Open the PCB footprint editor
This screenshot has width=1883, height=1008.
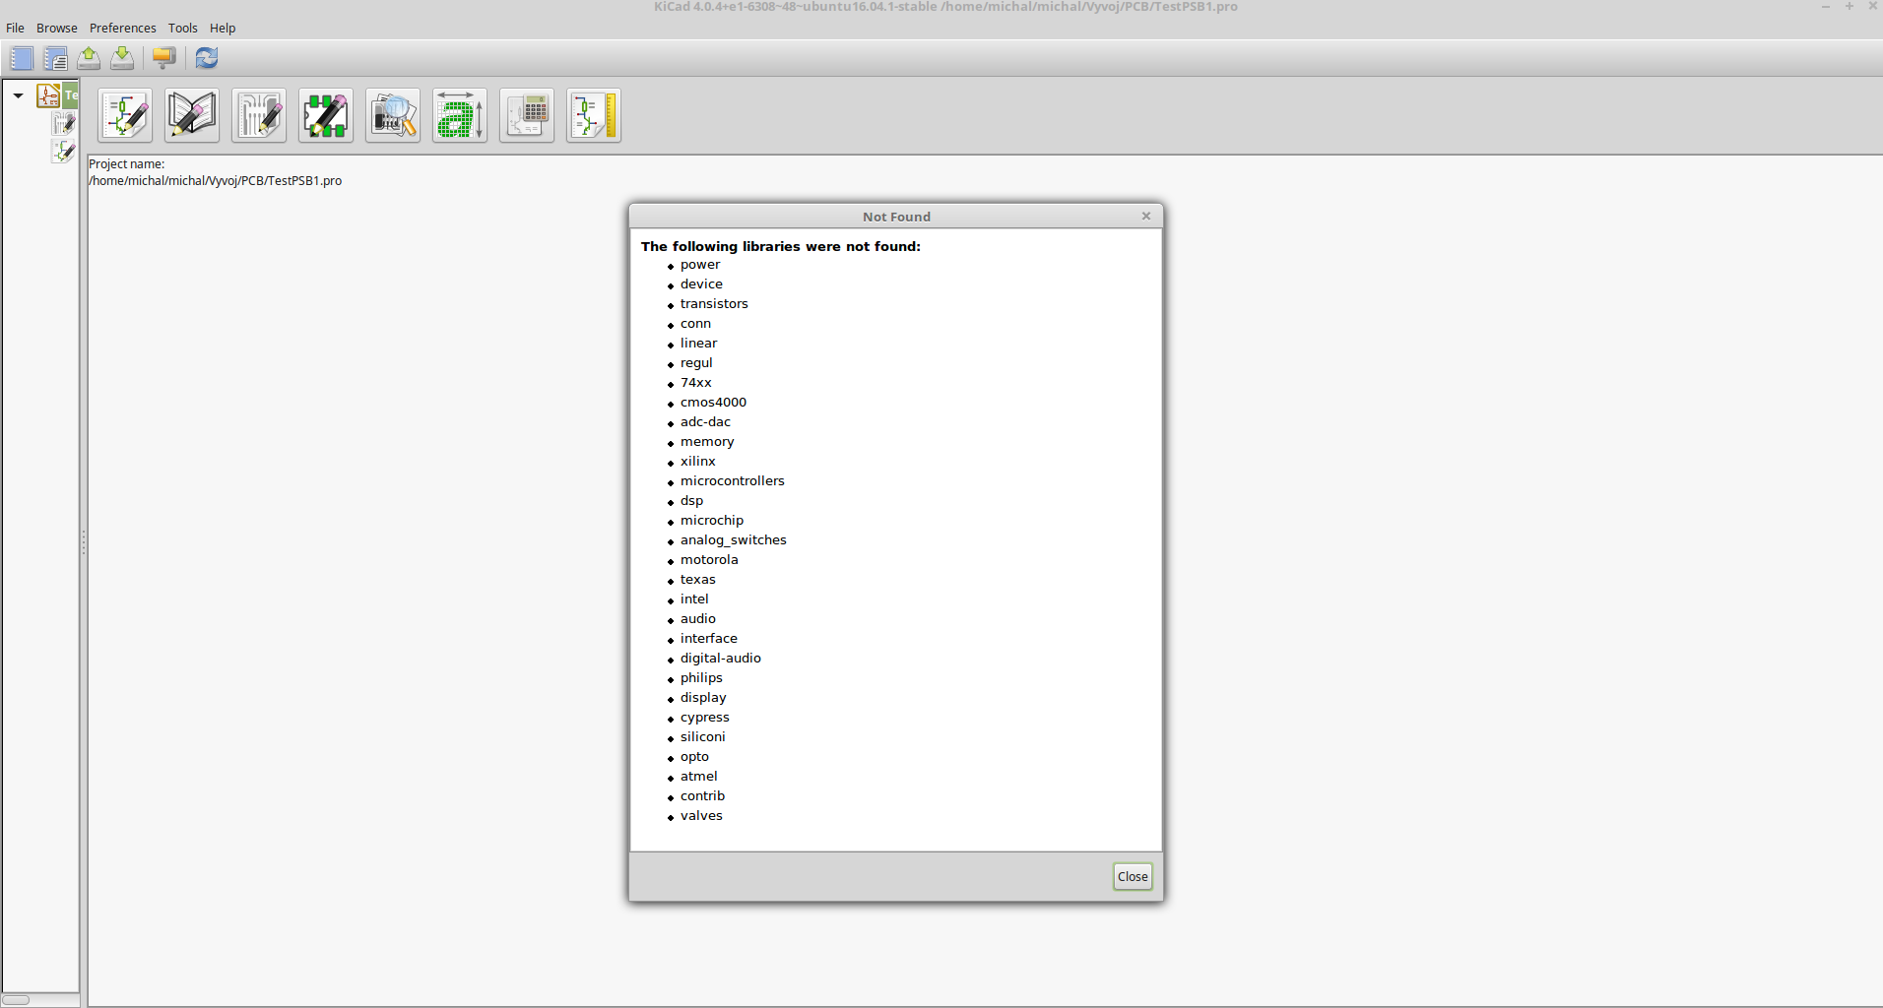[326, 116]
